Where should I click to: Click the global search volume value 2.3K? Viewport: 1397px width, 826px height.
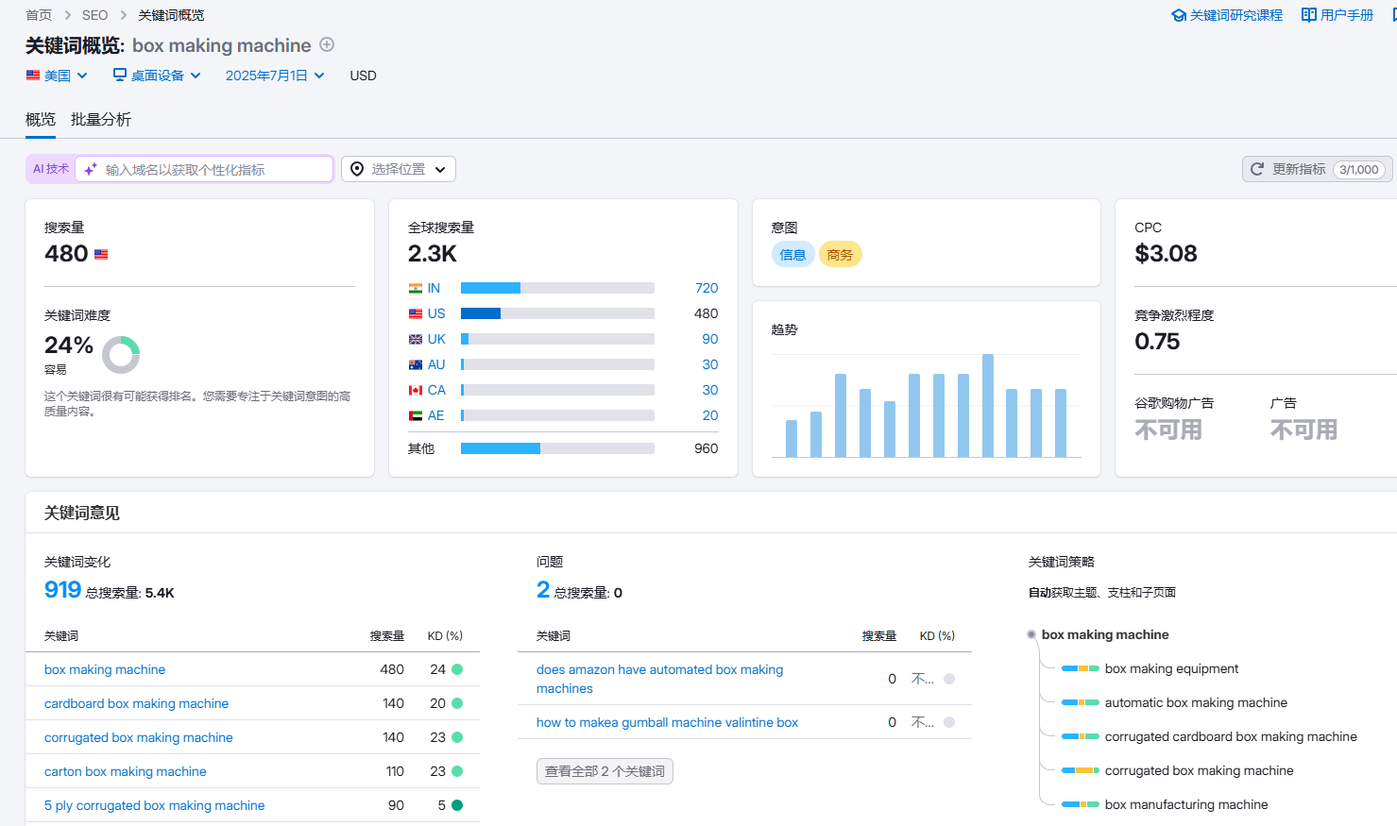433,254
